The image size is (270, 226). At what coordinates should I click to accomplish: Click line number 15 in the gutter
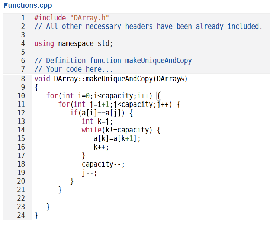pos(21,138)
